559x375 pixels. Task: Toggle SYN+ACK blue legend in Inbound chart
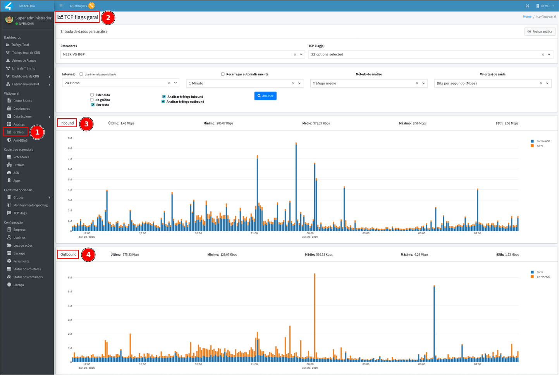(540, 141)
